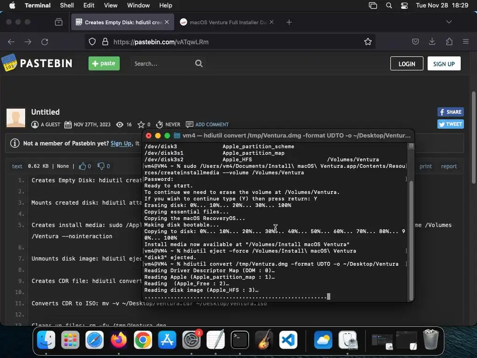The width and height of the screenshot is (477, 358).
Task: Open Launchpad from the Dock
Action: coord(70,340)
